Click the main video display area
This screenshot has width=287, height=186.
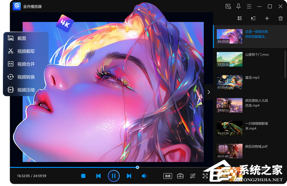click(113, 92)
